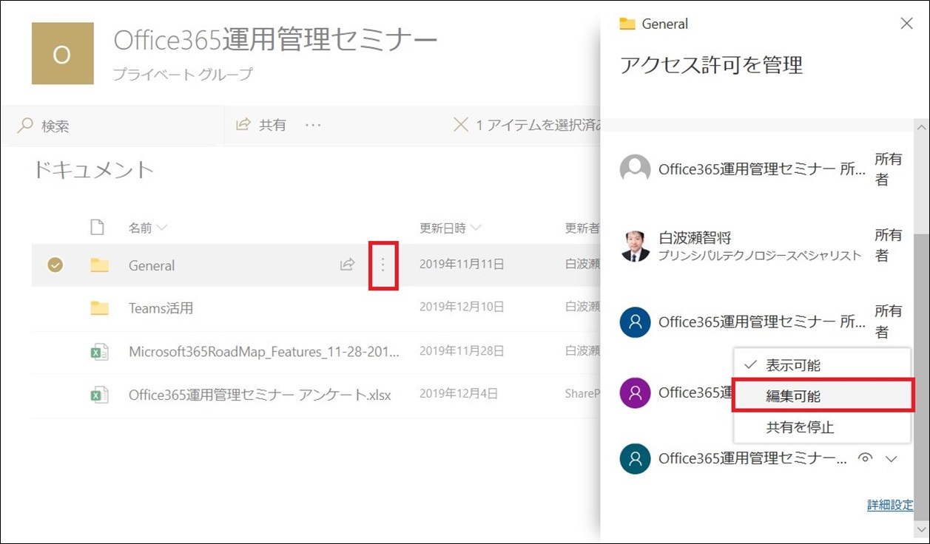Click the file type column header icon

click(x=97, y=228)
